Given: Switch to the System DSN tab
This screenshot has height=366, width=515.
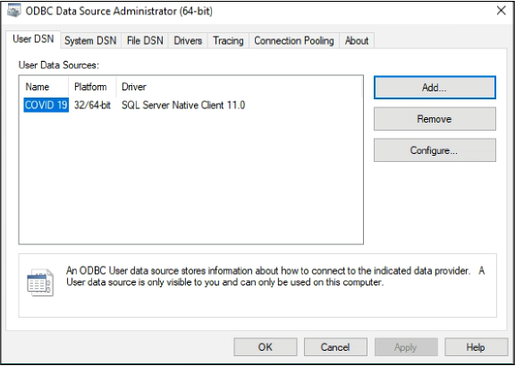Looking at the screenshot, I should (90, 41).
